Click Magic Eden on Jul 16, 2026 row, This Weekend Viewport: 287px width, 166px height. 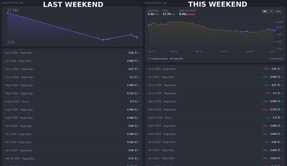tap(169, 69)
